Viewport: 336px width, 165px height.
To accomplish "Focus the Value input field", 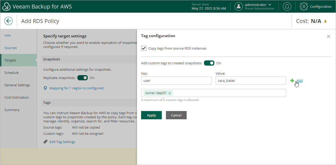I will point(251,81).
